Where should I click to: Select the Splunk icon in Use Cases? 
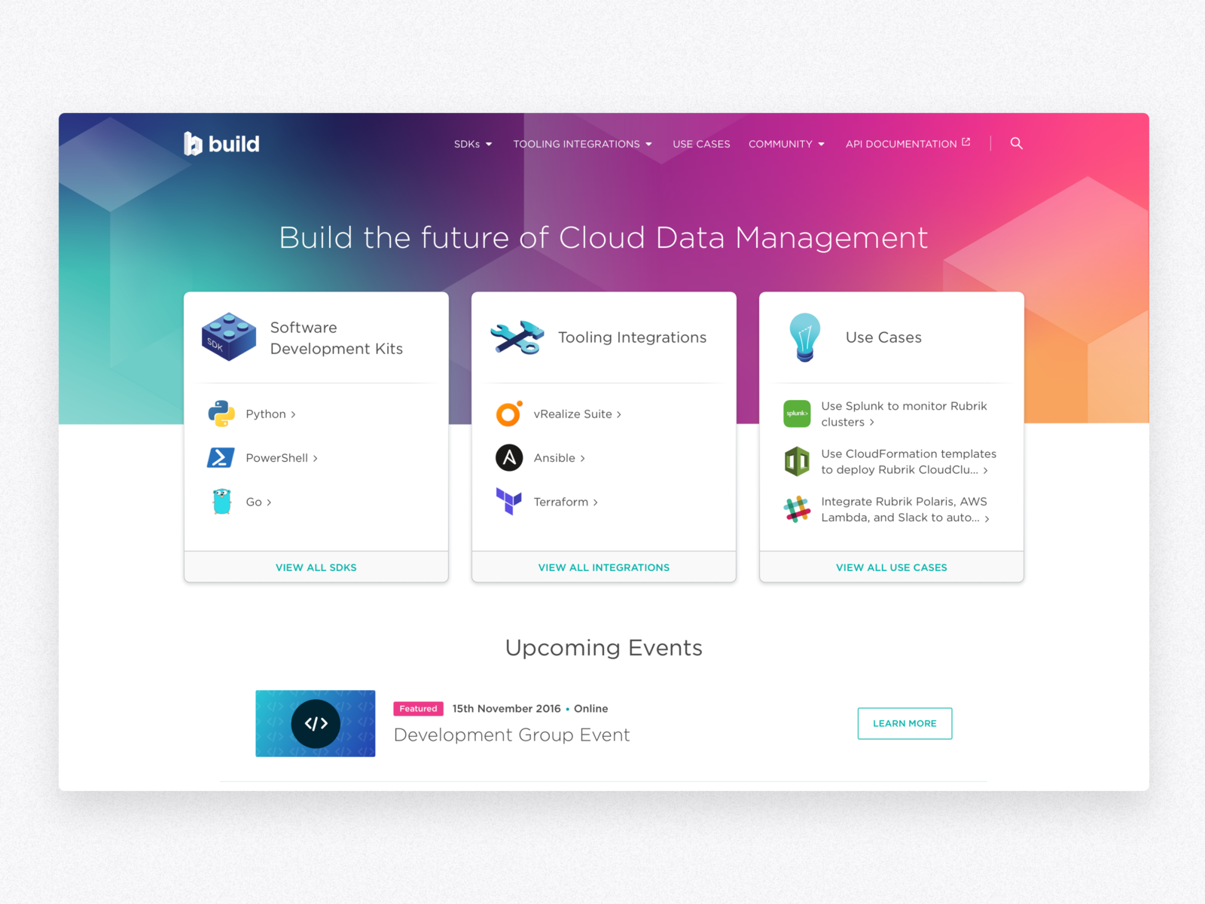click(796, 414)
